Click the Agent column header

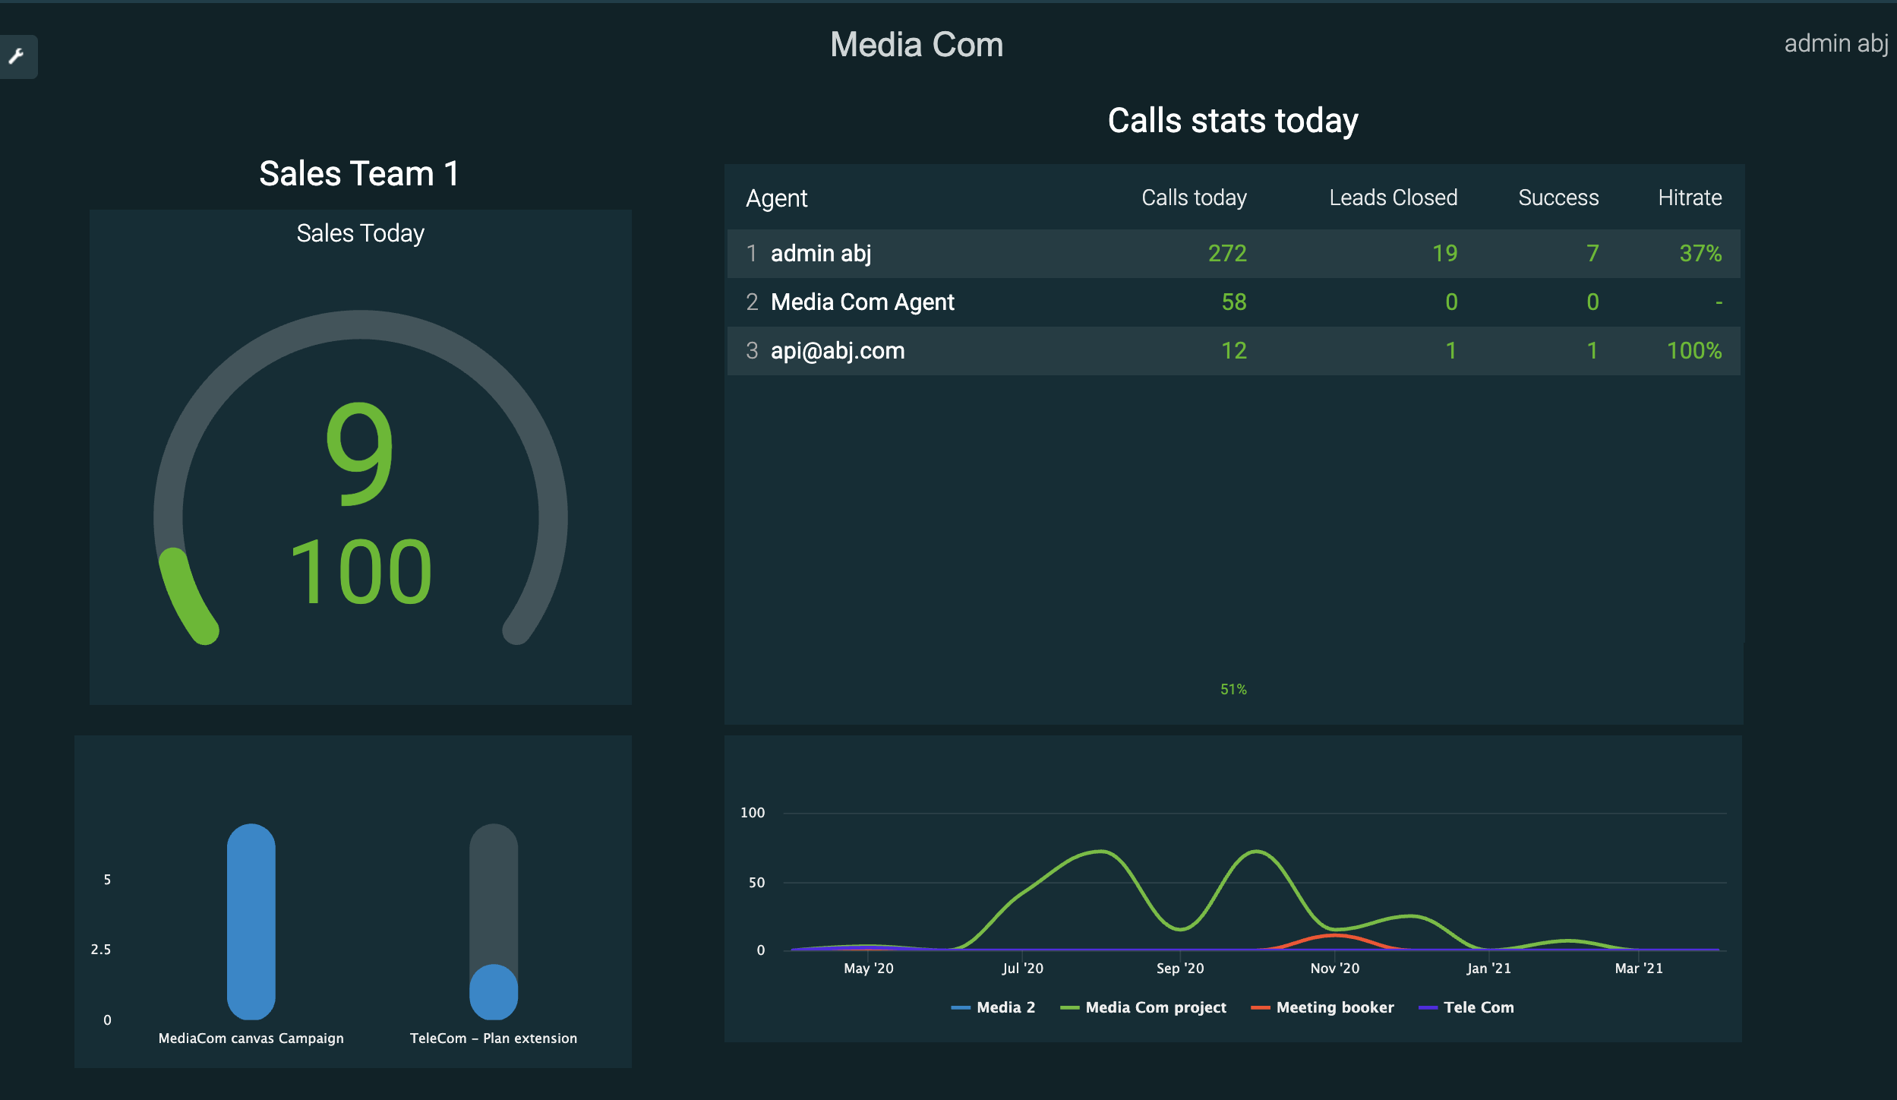[776, 198]
